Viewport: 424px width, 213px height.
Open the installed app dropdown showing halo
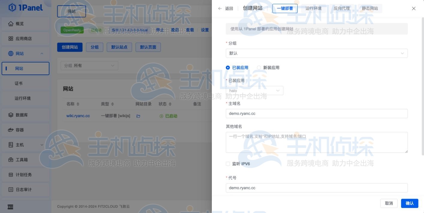(254, 90)
